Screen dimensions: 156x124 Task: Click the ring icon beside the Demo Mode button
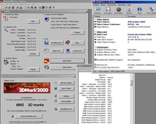pos(46,67)
